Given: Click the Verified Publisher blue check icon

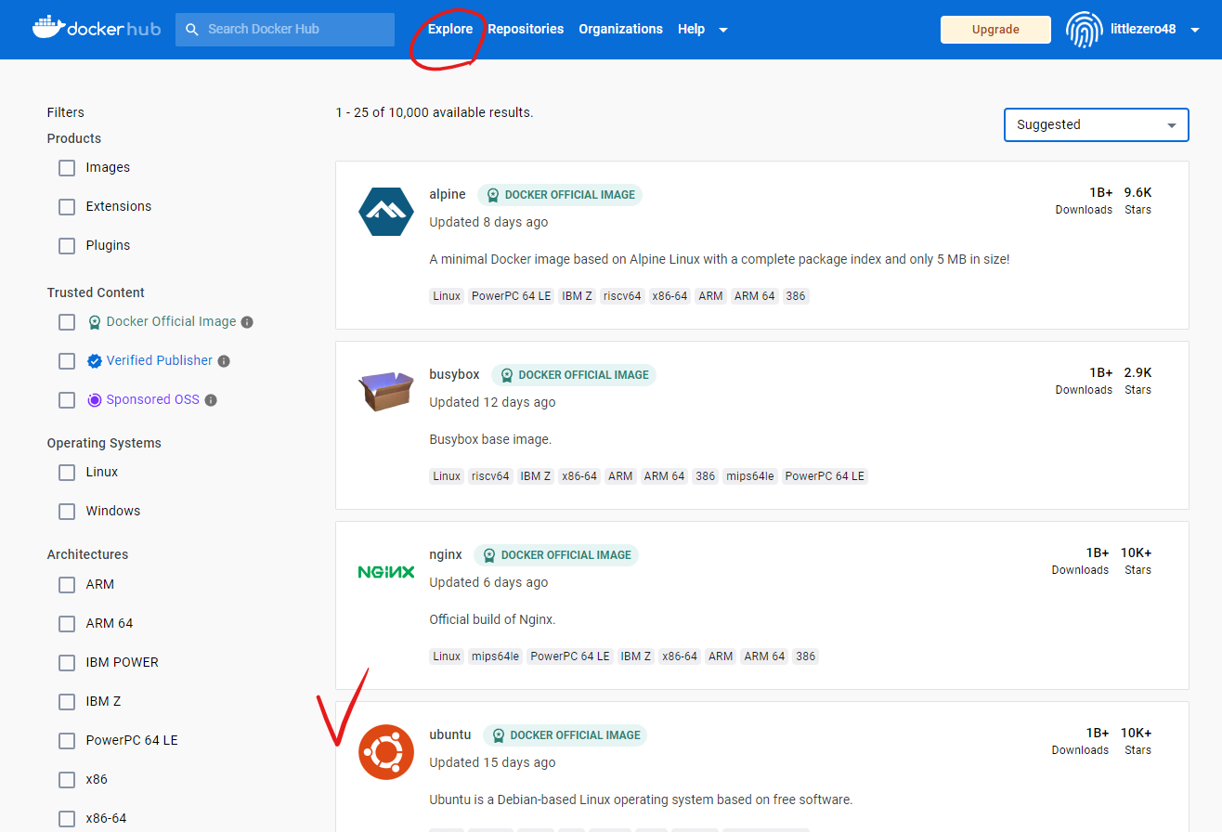Looking at the screenshot, I should (95, 361).
